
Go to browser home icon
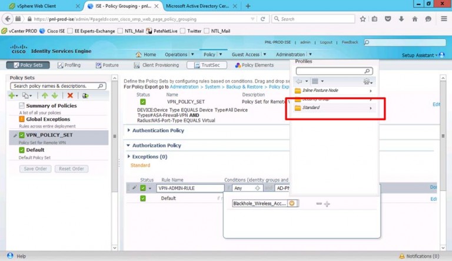(x=415, y=19)
